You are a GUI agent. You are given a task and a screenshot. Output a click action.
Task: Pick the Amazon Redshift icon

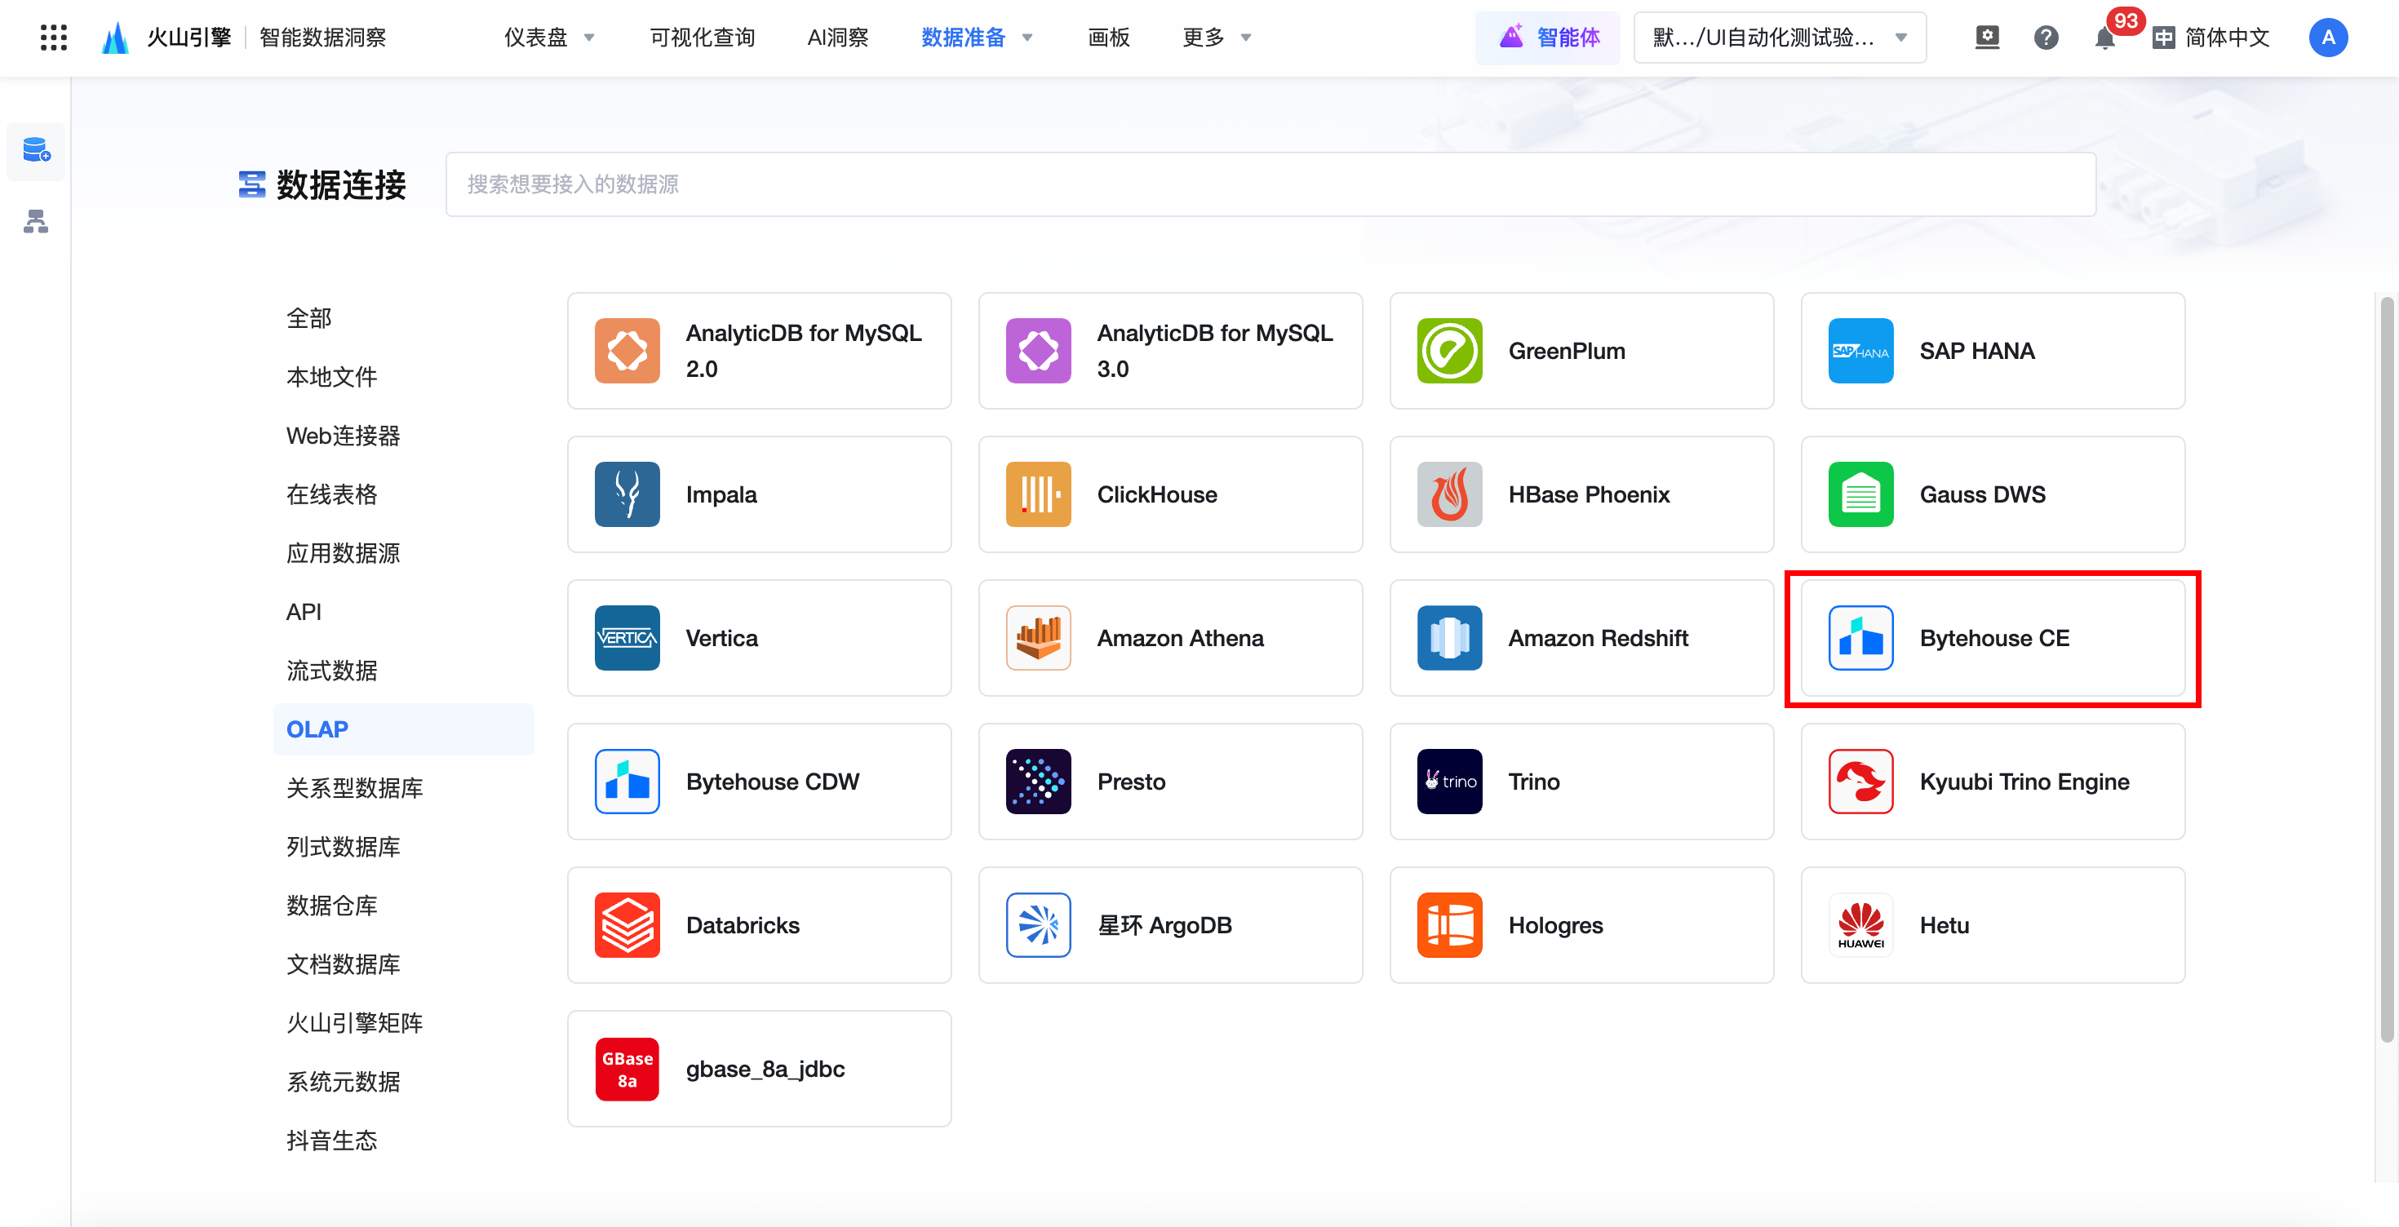click(1450, 638)
